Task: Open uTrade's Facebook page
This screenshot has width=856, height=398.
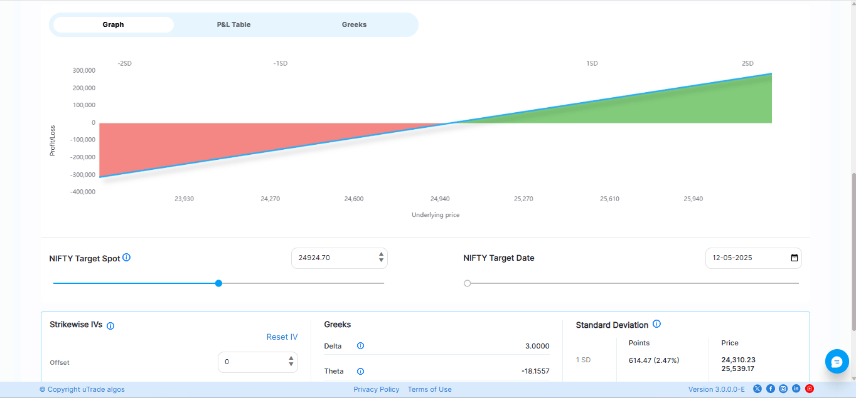Action: pos(771,389)
